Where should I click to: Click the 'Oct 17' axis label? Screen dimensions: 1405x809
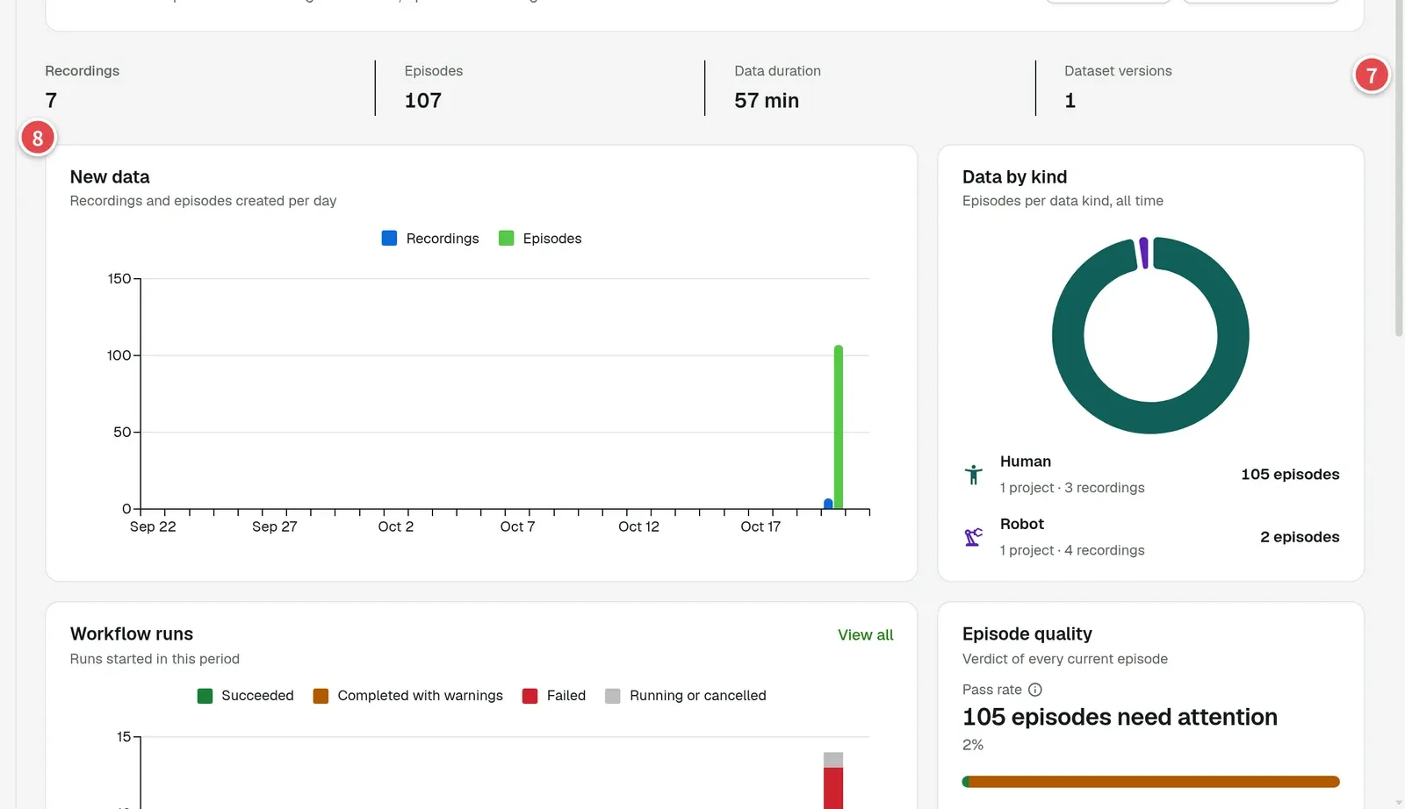click(760, 526)
